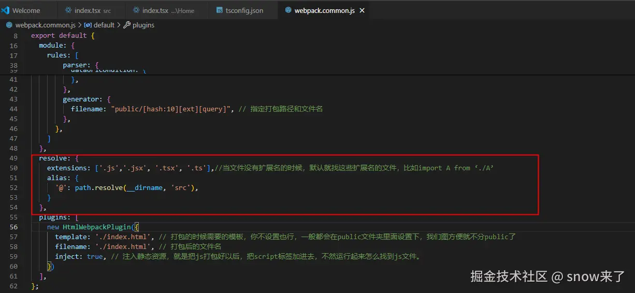Click the React icon on index.tsx Home tab
Image resolution: width=635 pixels, height=293 pixels.
point(136,10)
